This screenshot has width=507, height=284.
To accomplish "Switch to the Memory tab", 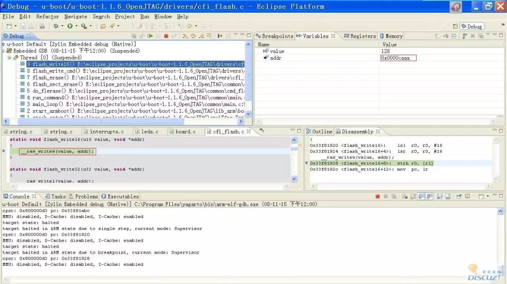I will click(391, 36).
